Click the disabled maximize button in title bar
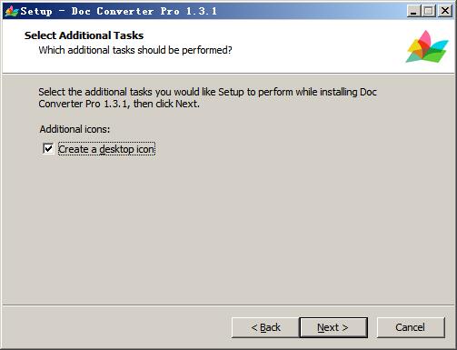 pyautogui.click(x=429, y=11)
